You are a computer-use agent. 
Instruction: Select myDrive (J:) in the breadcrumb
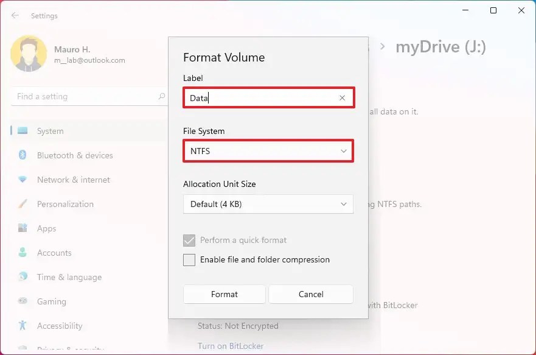441,46
